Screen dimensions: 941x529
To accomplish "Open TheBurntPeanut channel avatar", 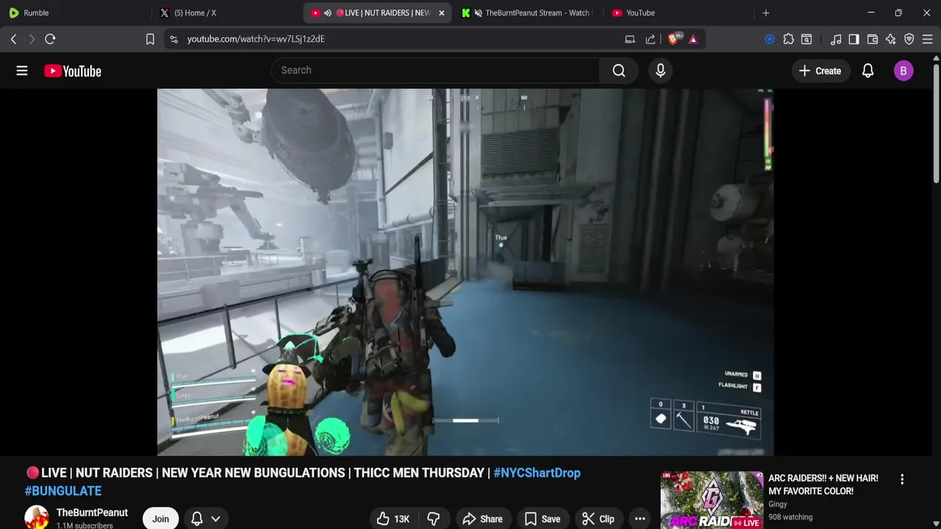I will click(x=37, y=517).
